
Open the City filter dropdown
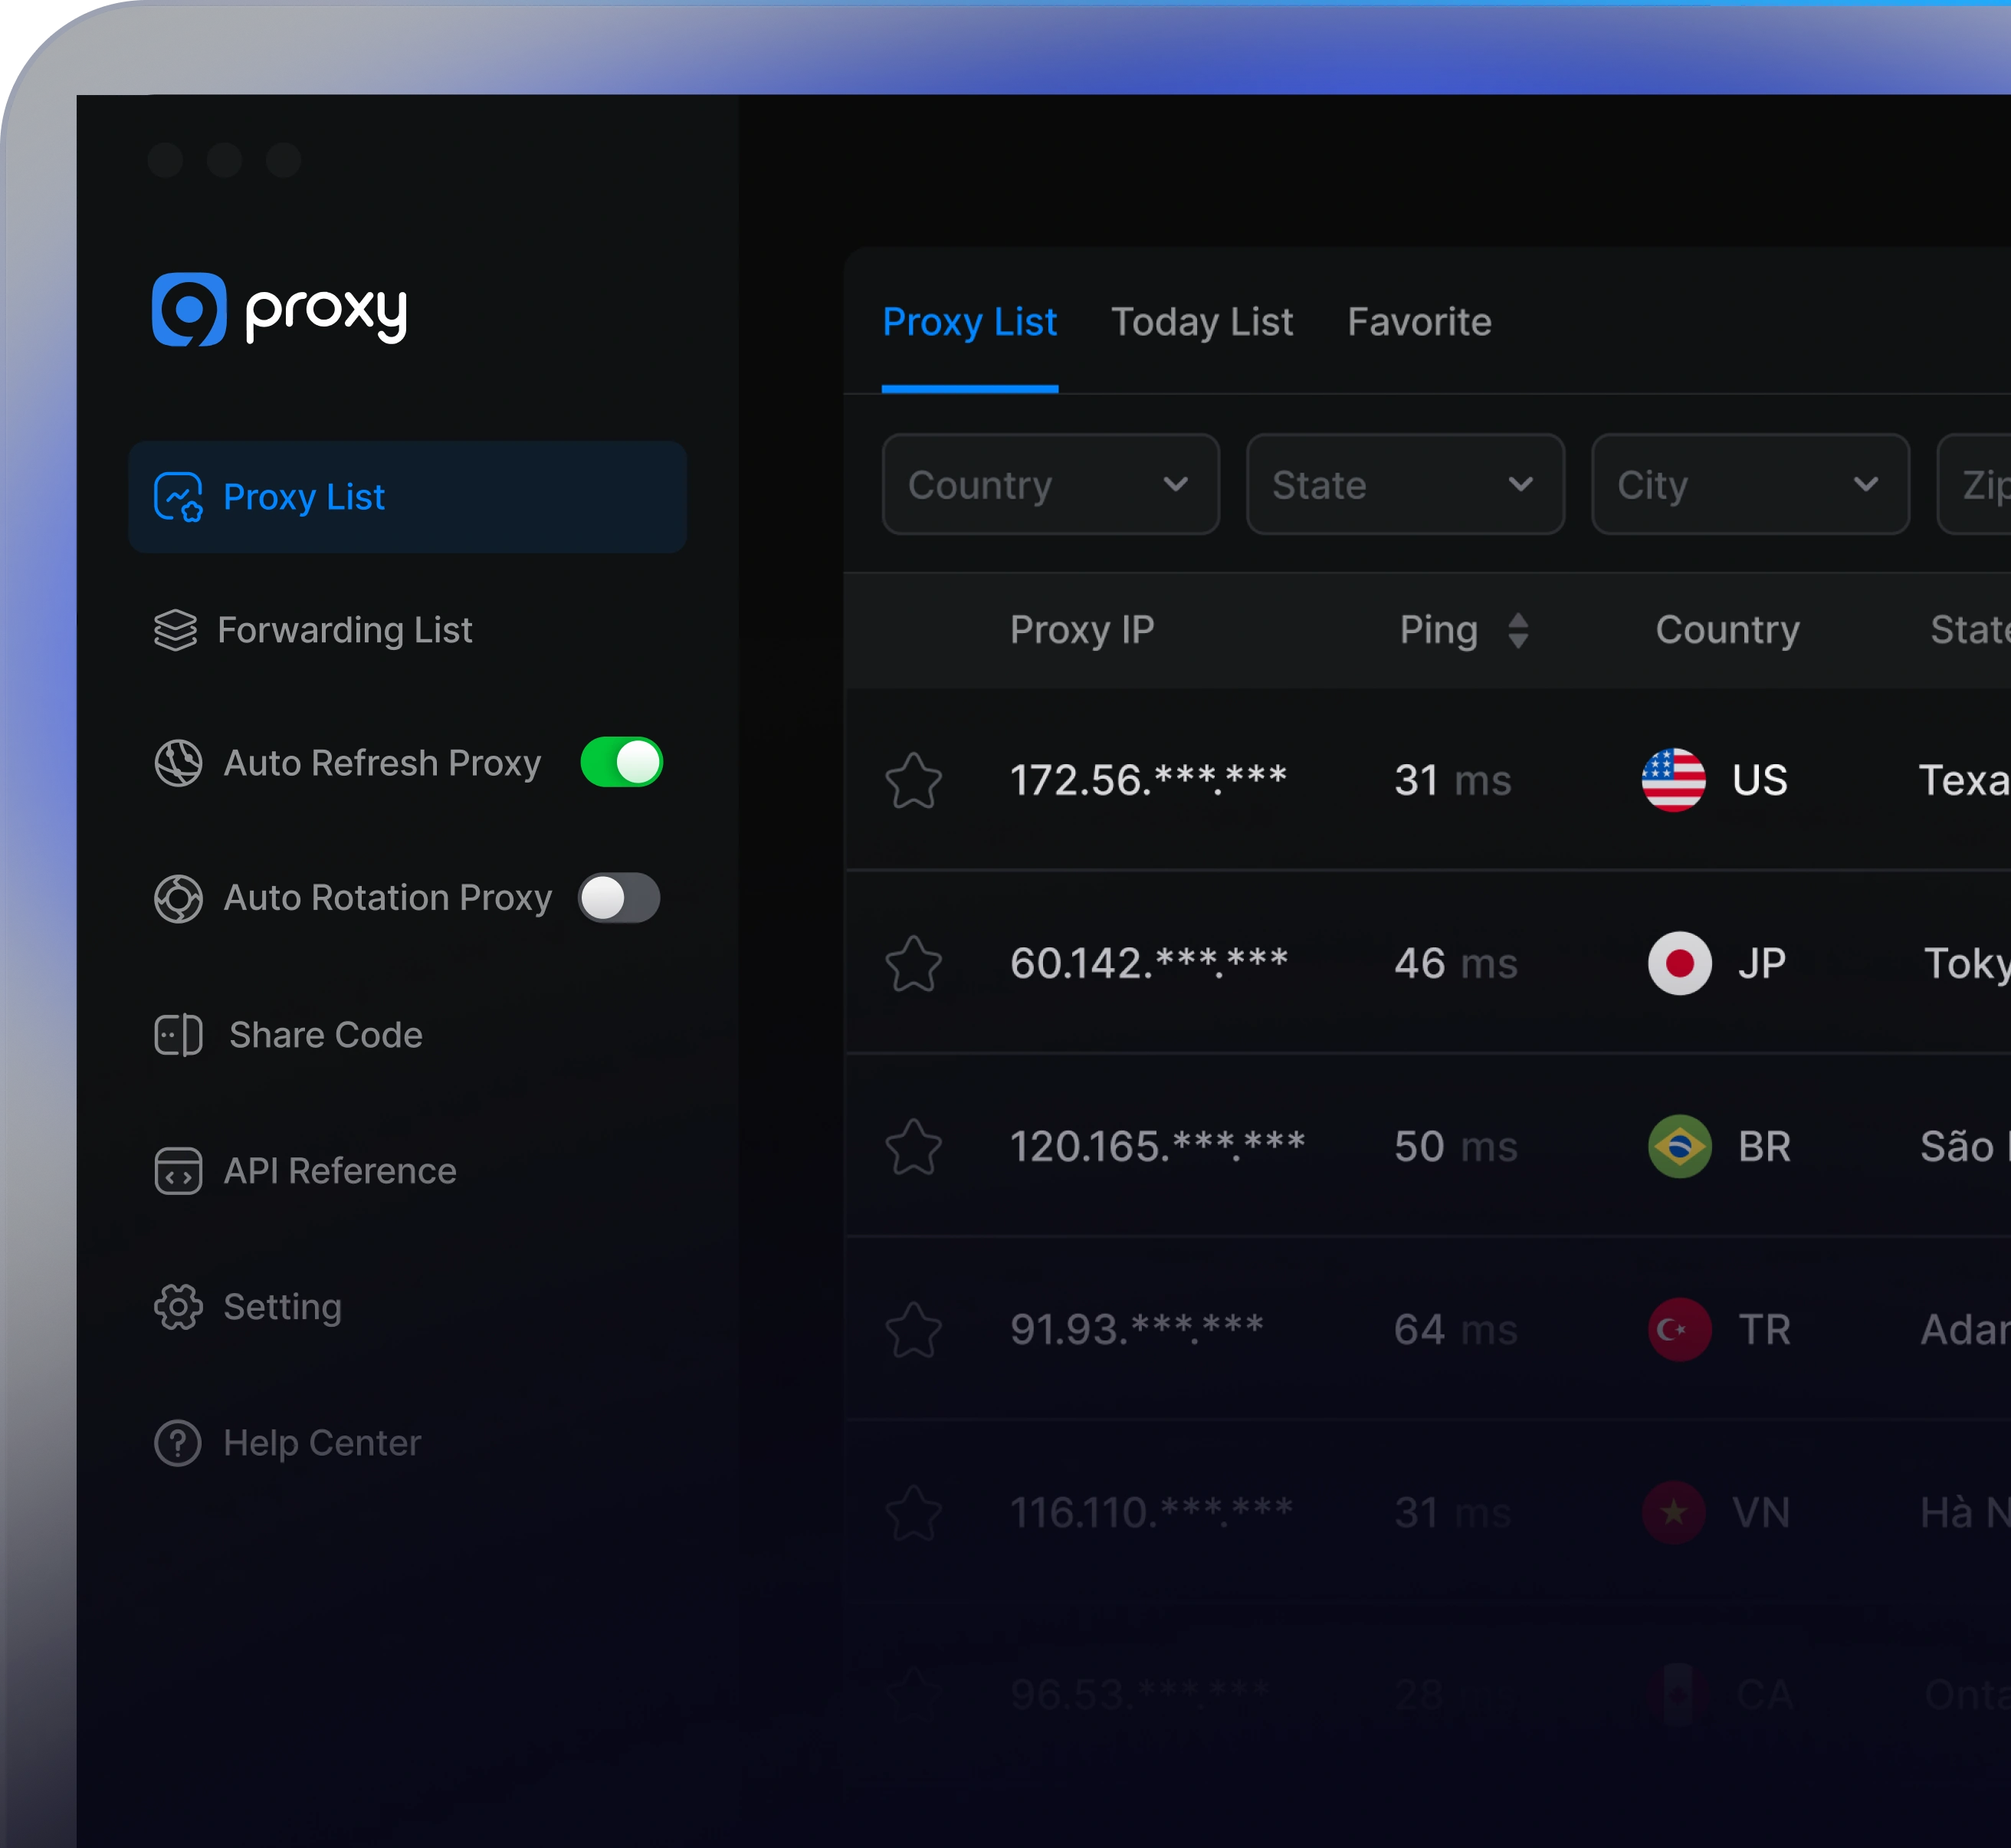1749,485
